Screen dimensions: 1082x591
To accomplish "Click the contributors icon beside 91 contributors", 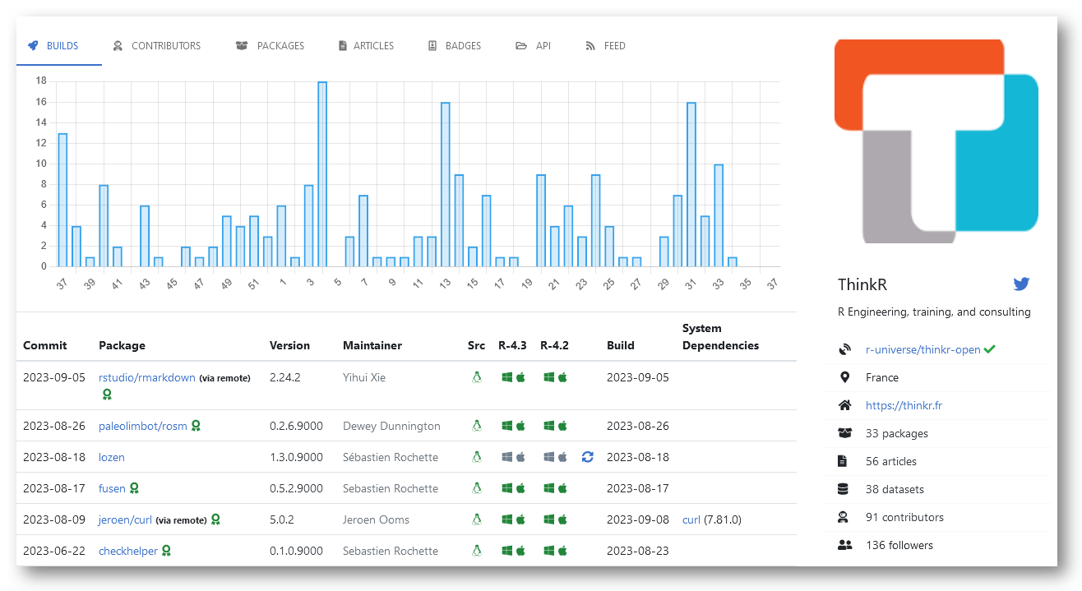I will [x=844, y=517].
